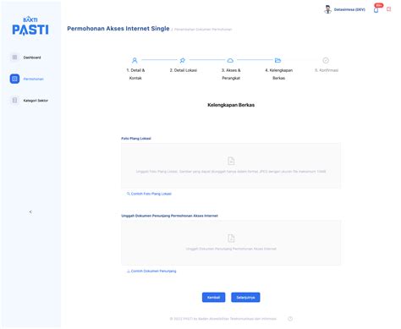
Task: Click the Selanjutnya button
Action: [245, 298]
